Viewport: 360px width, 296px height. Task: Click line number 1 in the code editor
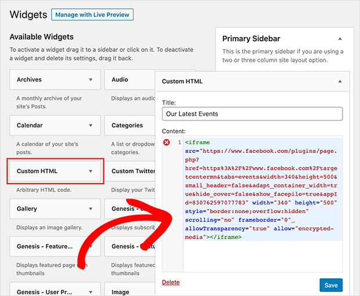click(x=179, y=142)
